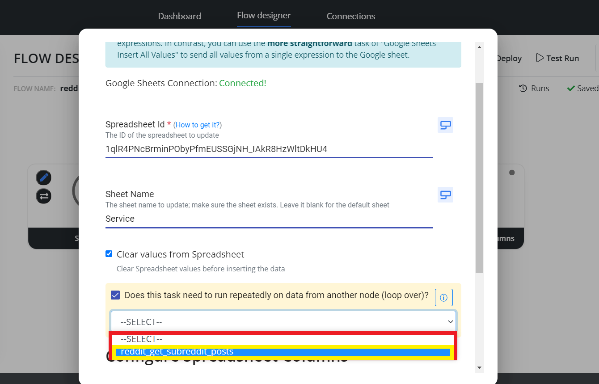The height and width of the screenshot is (384, 599).
Task: Choose reddit_get_subreddit_posts option
Action: 283,352
